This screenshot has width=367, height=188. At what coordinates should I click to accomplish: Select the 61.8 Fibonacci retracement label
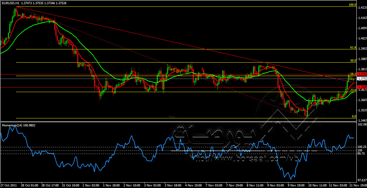coord(353,47)
